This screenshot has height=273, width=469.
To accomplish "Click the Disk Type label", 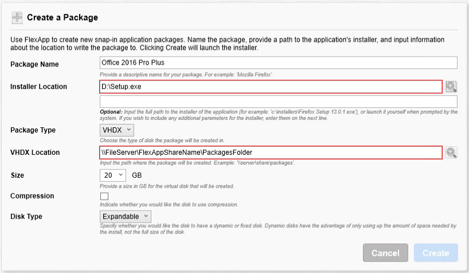I will pos(26,217).
